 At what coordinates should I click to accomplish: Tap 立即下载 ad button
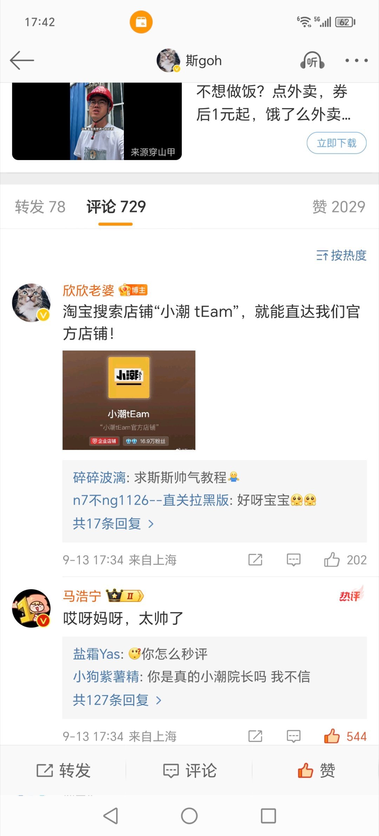pyautogui.click(x=337, y=143)
